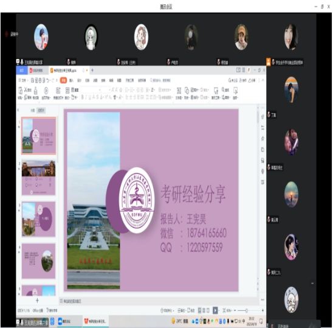Click the fit-to-window icon beside the zoom percentage
333x328 pixels.
click(x=224, y=310)
